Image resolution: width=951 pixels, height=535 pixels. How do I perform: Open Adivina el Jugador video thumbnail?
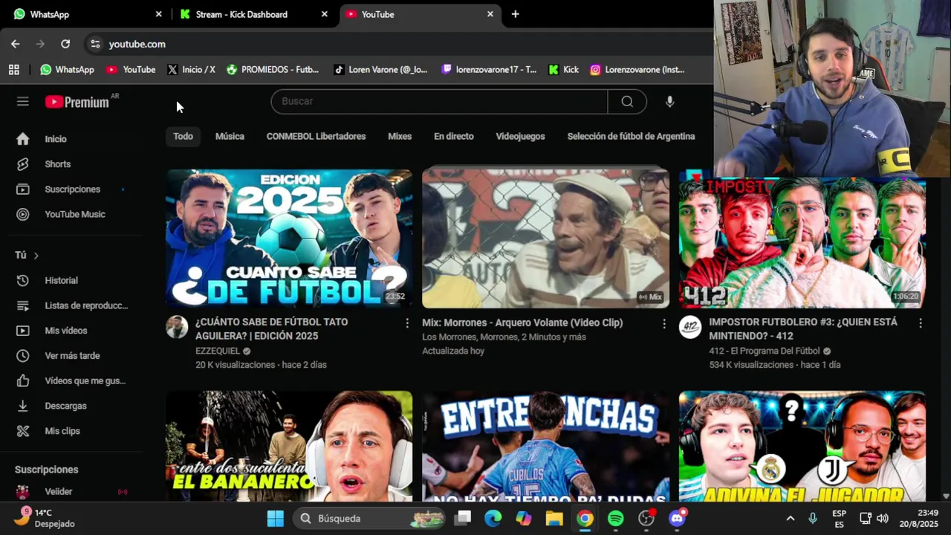click(802, 446)
